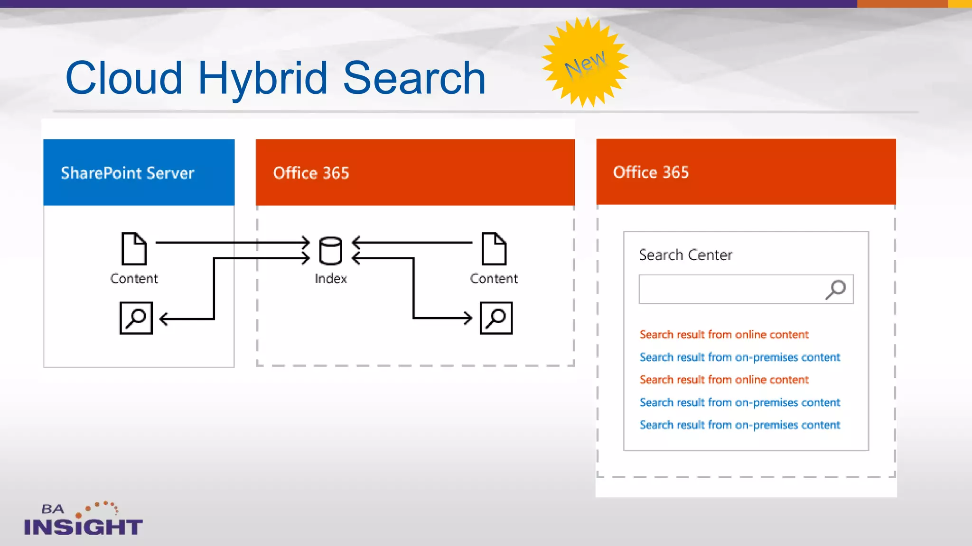Click the Office 365 search magnifier box icon
972x546 pixels.
tap(496, 318)
